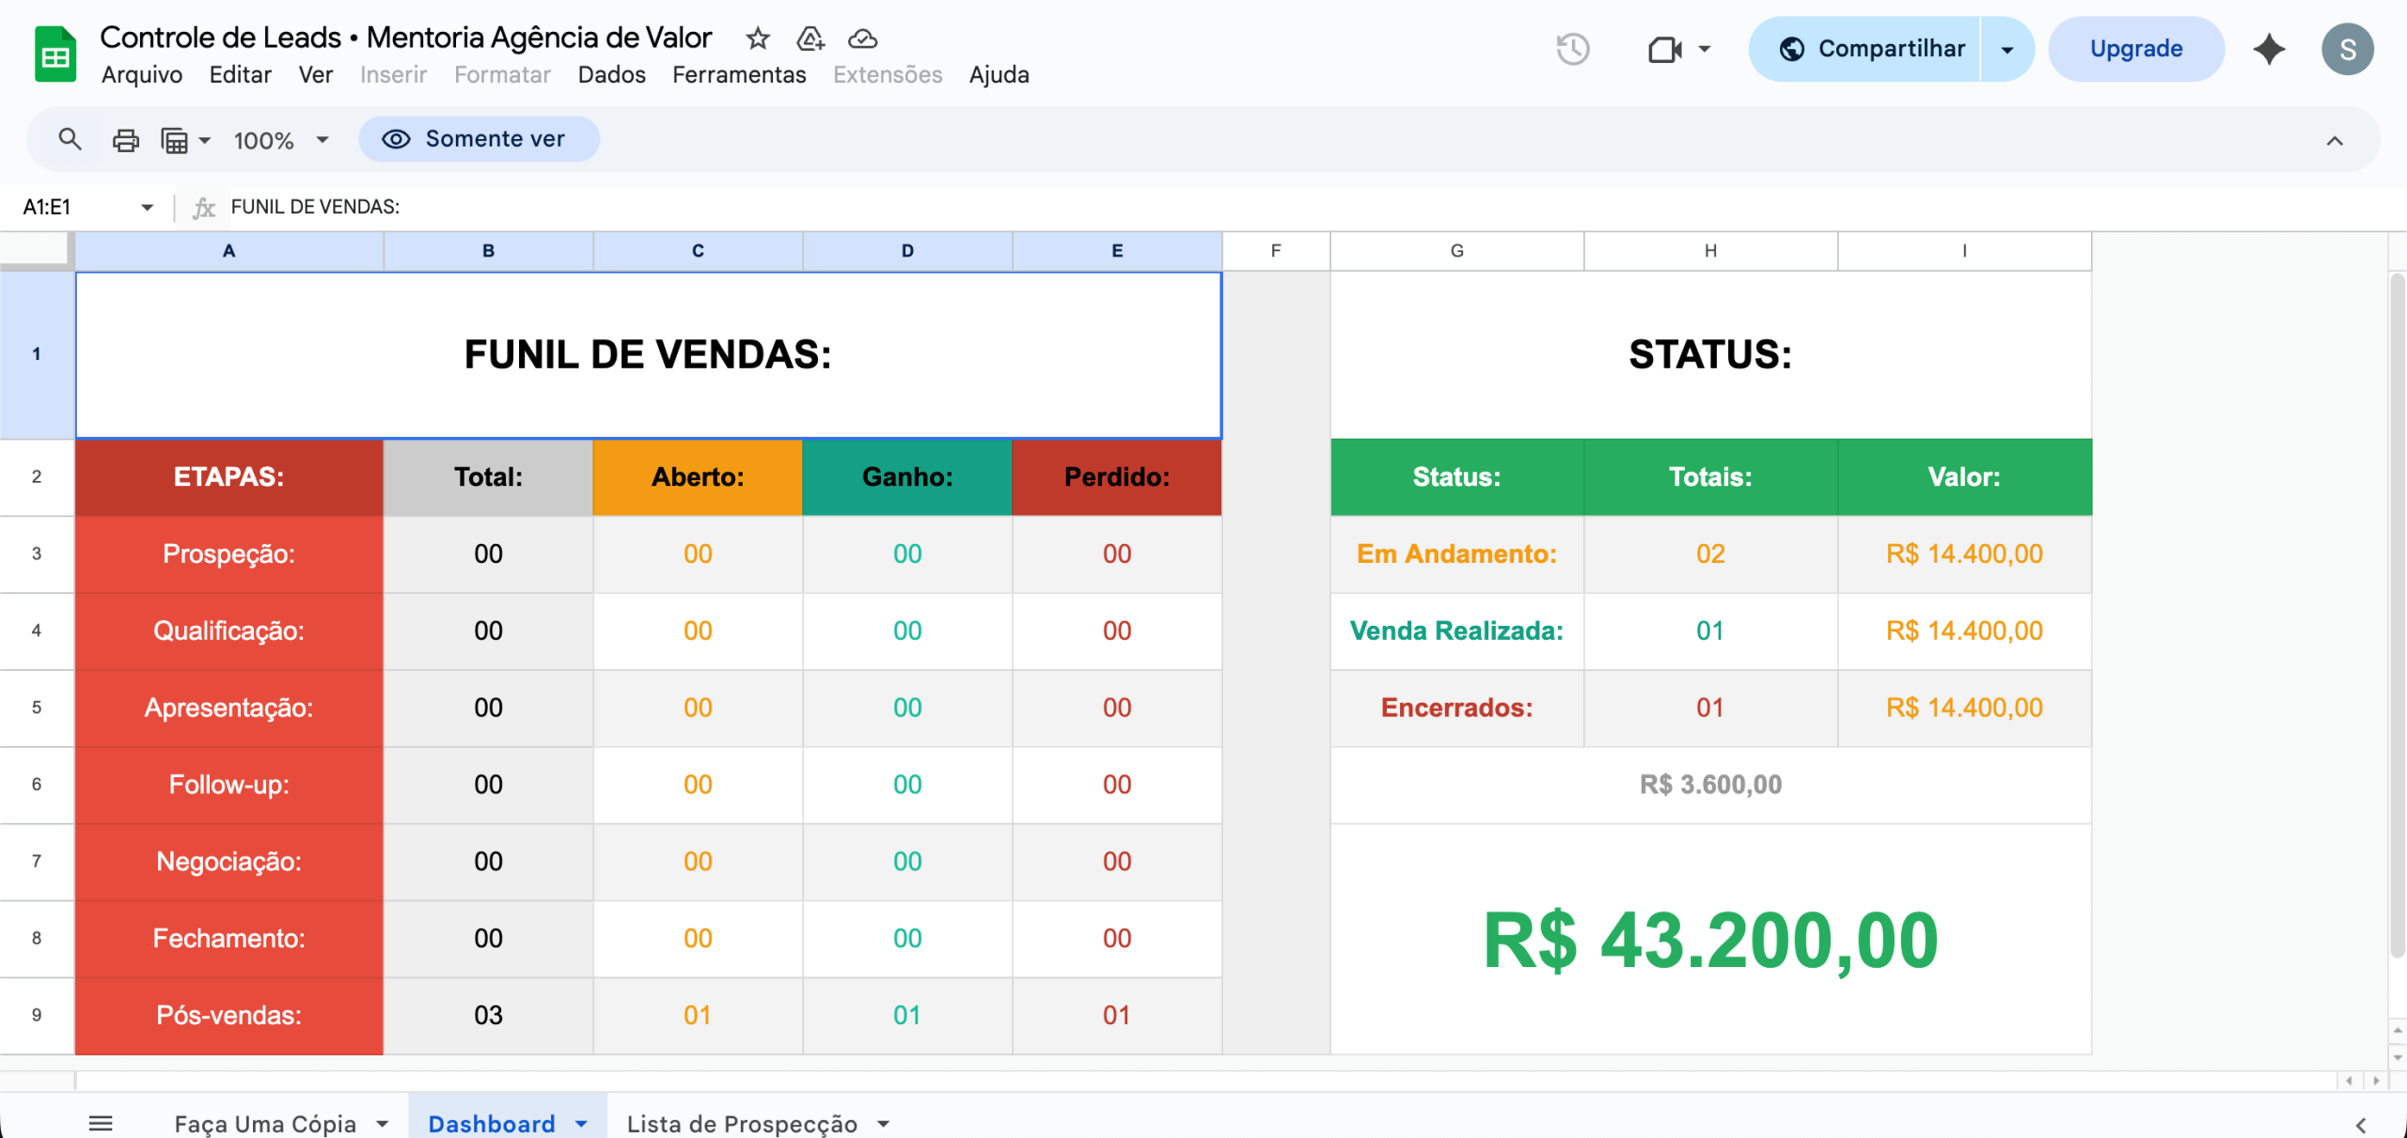The height and width of the screenshot is (1138, 2407).
Task: Expand the Compartilhar dropdown arrow
Action: click(x=2007, y=49)
